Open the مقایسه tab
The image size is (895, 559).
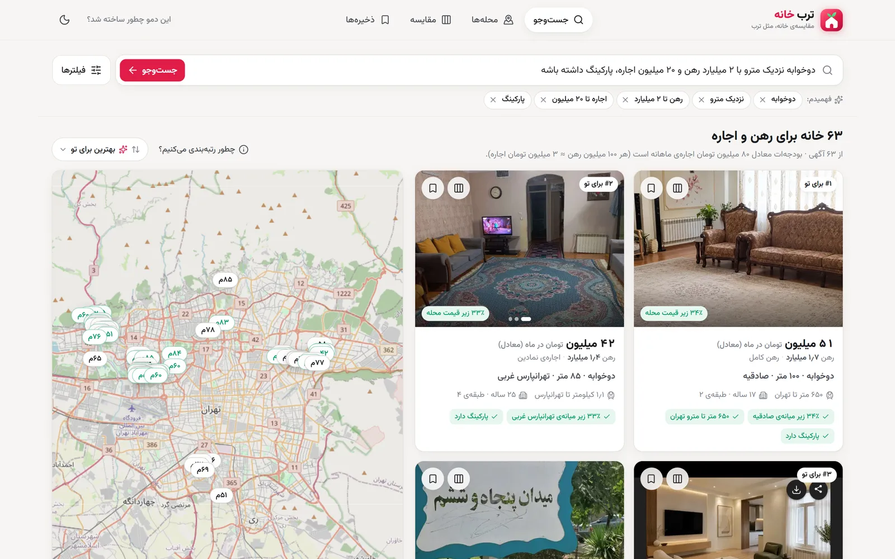[431, 20]
